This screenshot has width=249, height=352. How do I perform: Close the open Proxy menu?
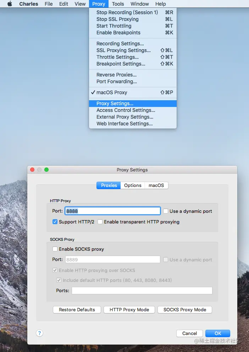coord(99,4)
